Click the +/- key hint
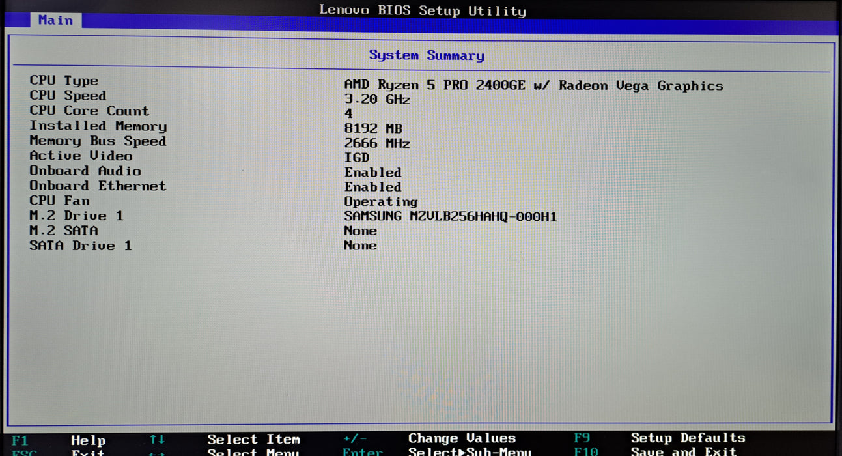Screen dimensions: 842x456 [355, 439]
